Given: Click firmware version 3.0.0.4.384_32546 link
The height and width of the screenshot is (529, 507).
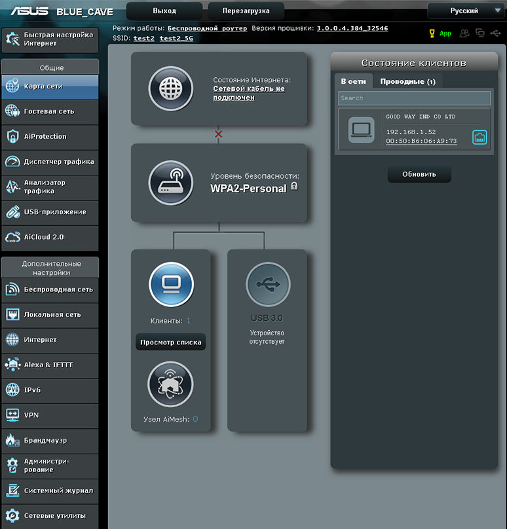Looking at the screenshot, I should pos(352,28).
